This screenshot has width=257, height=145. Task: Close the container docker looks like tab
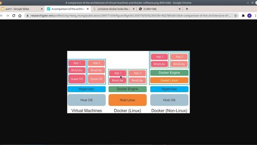pyautogui.click(x=134, y=9)
